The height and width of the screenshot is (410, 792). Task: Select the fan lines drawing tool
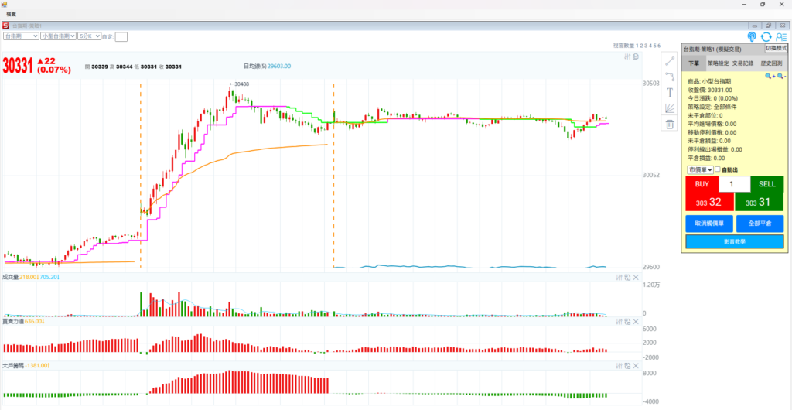pyautogui.click(x=670, y=108)
